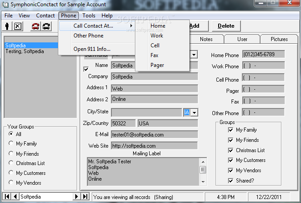Select My Friends radio in Your Groups
The height and width of the screenshot is (203, 301).
11,153
